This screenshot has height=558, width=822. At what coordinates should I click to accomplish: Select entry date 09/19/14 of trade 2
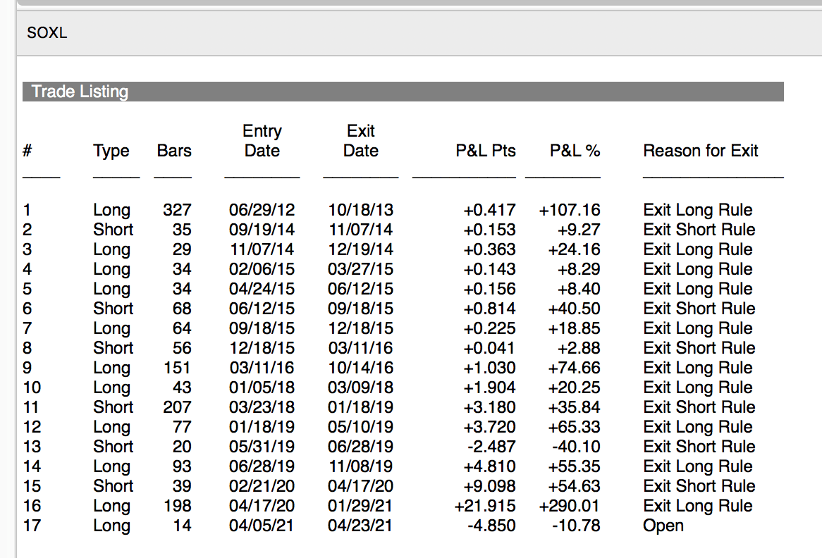(x=262, y=230)
